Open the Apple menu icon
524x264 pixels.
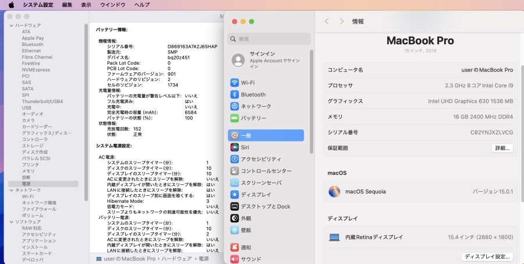(x=12, y=5)
